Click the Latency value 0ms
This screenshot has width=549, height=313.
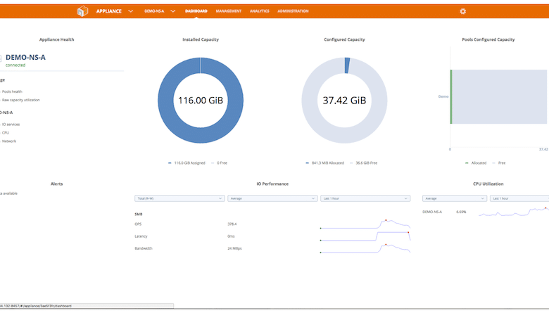tap(231, 236)
